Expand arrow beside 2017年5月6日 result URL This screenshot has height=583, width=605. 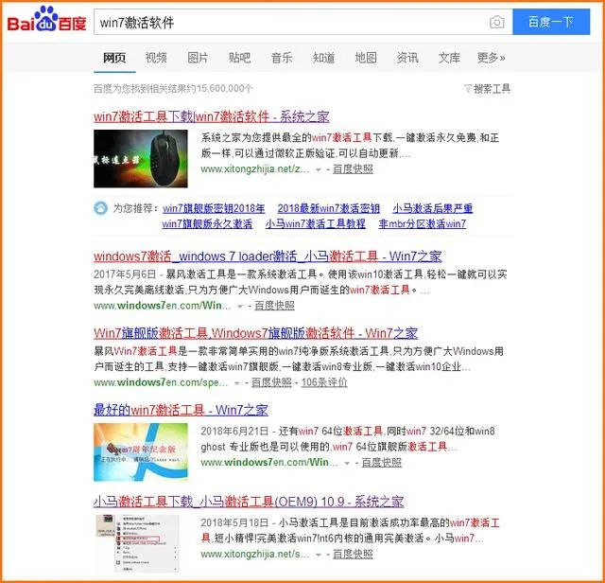[x=240, y=307]
